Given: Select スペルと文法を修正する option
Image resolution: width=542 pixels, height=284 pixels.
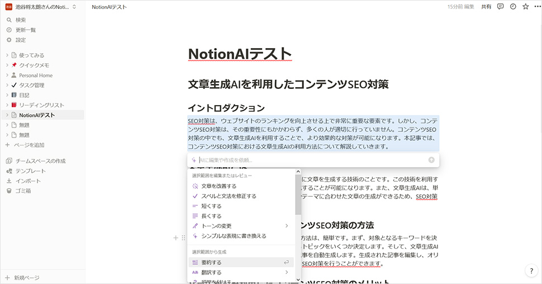Looking at the screenshot, I should pyautogui.click(x=241, y=196).
